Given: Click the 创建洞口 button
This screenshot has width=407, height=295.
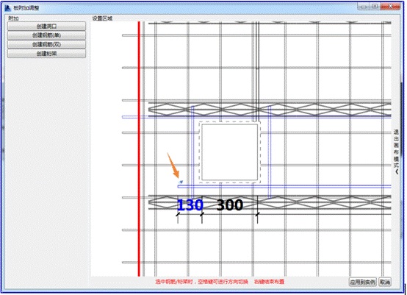Looking at the screenshot, I should pyautogui.click(x=46, y=26).
